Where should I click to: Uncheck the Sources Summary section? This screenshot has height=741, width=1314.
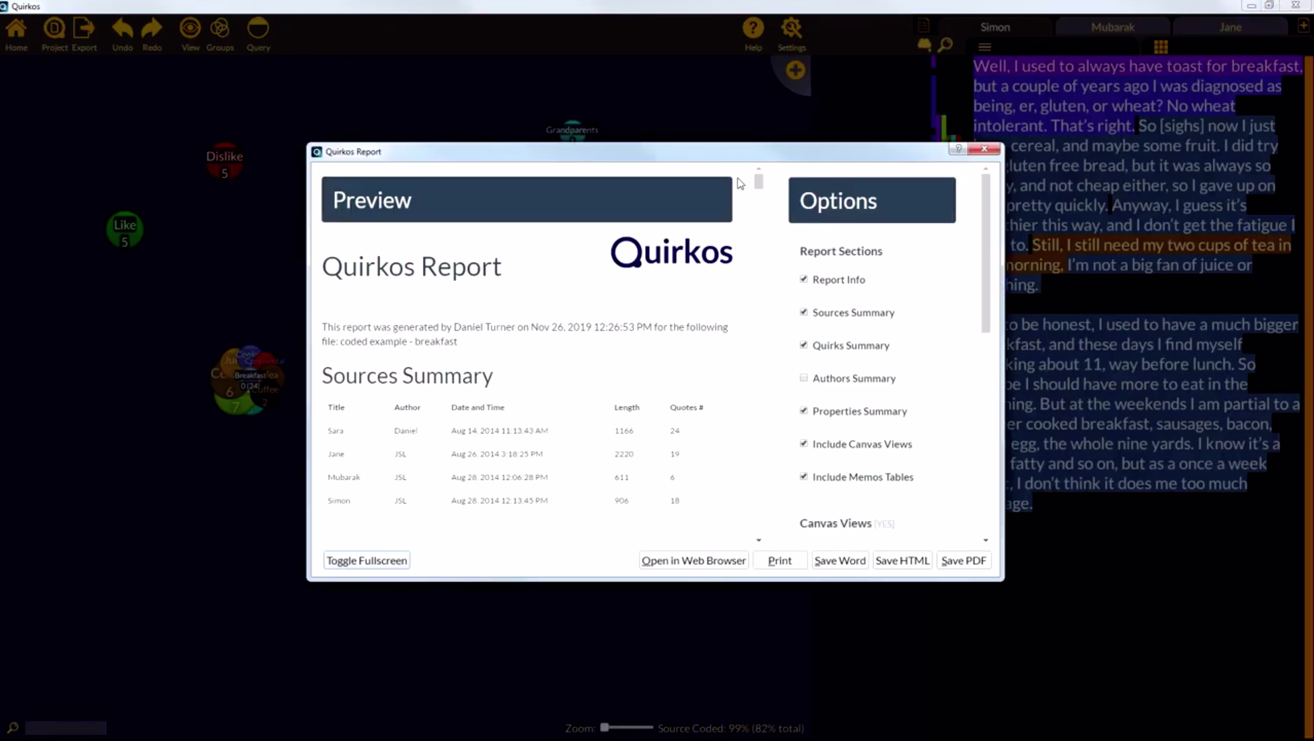803,312
